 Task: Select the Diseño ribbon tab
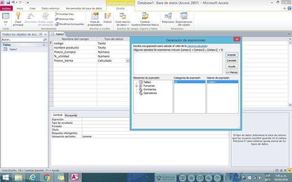pos(120,8)
